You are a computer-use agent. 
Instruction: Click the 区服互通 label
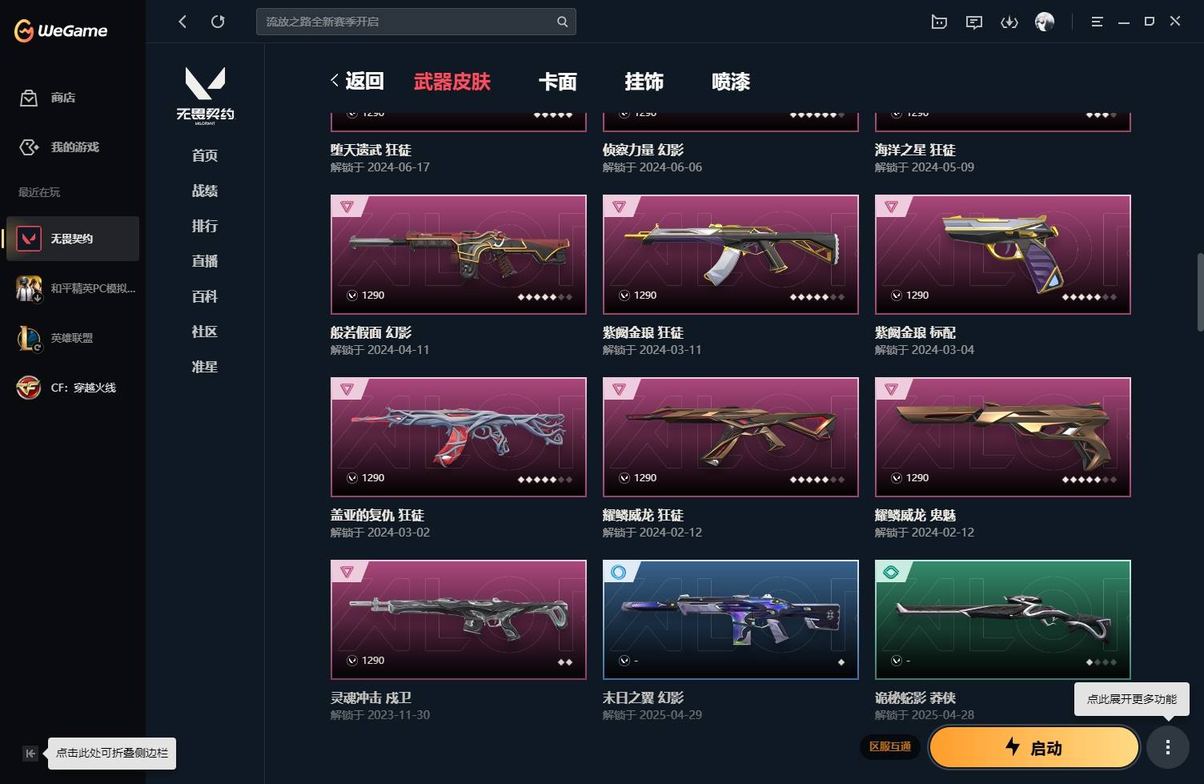(890, 746)
